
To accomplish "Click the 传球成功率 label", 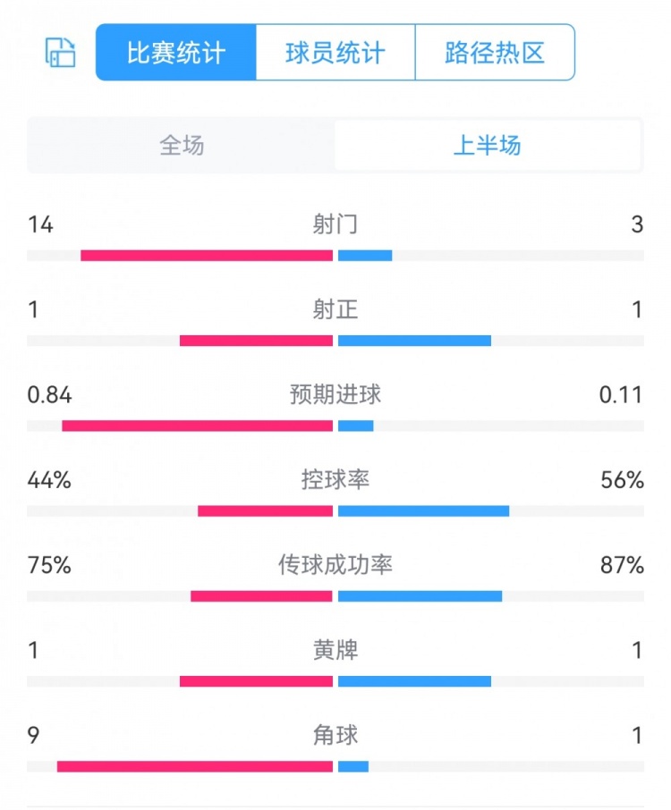I will 335,565.
